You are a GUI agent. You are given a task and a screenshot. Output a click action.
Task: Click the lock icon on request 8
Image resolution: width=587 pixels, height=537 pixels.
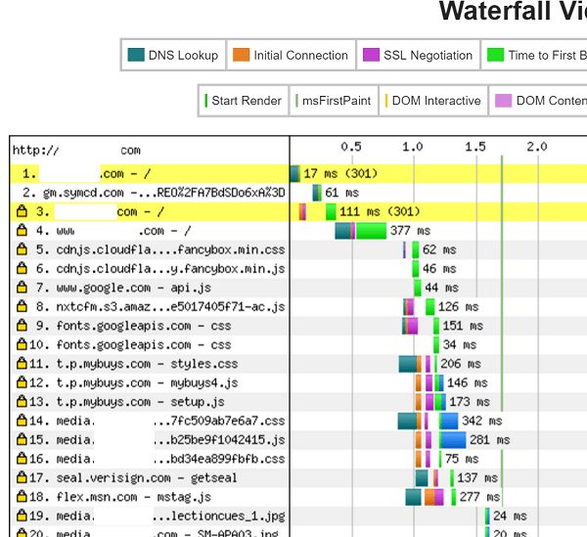23,306
